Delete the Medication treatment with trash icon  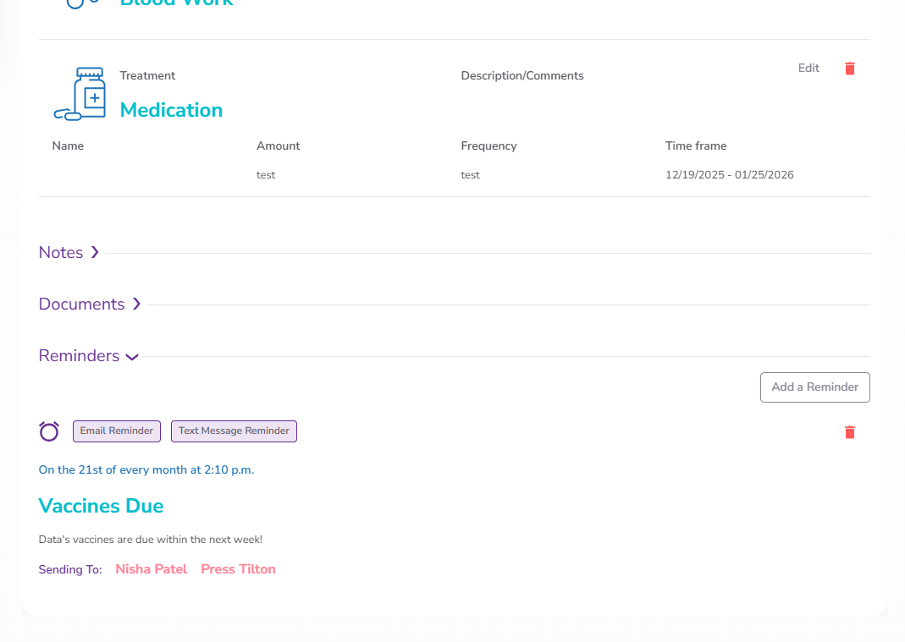850,69
